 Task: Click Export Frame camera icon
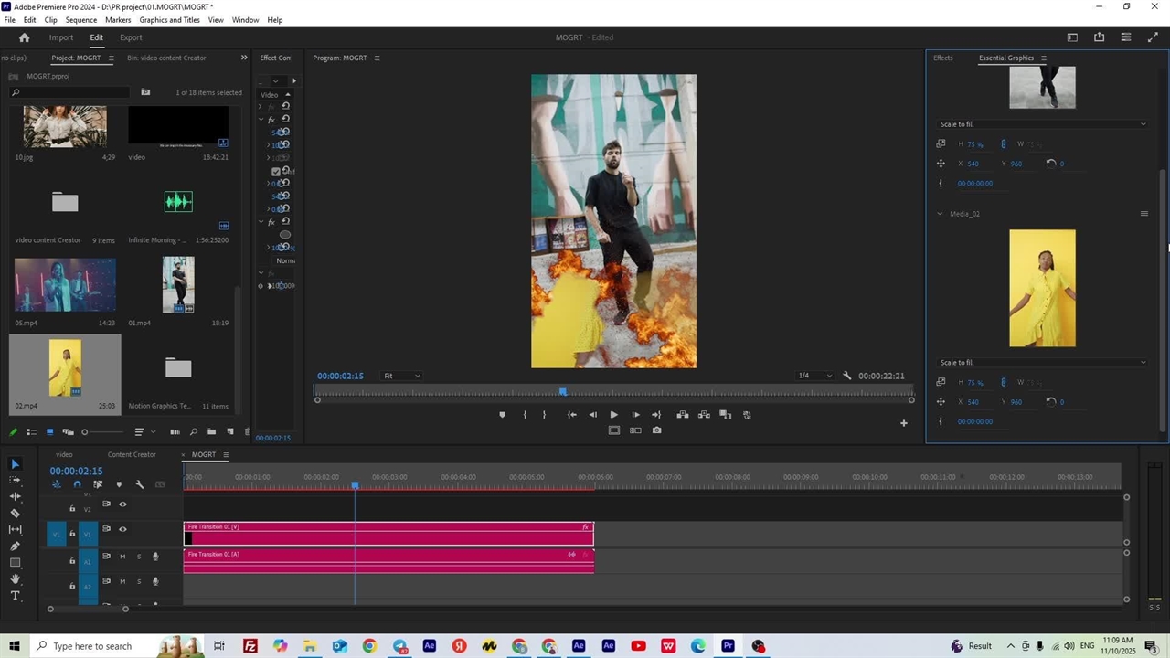[656, 430]
